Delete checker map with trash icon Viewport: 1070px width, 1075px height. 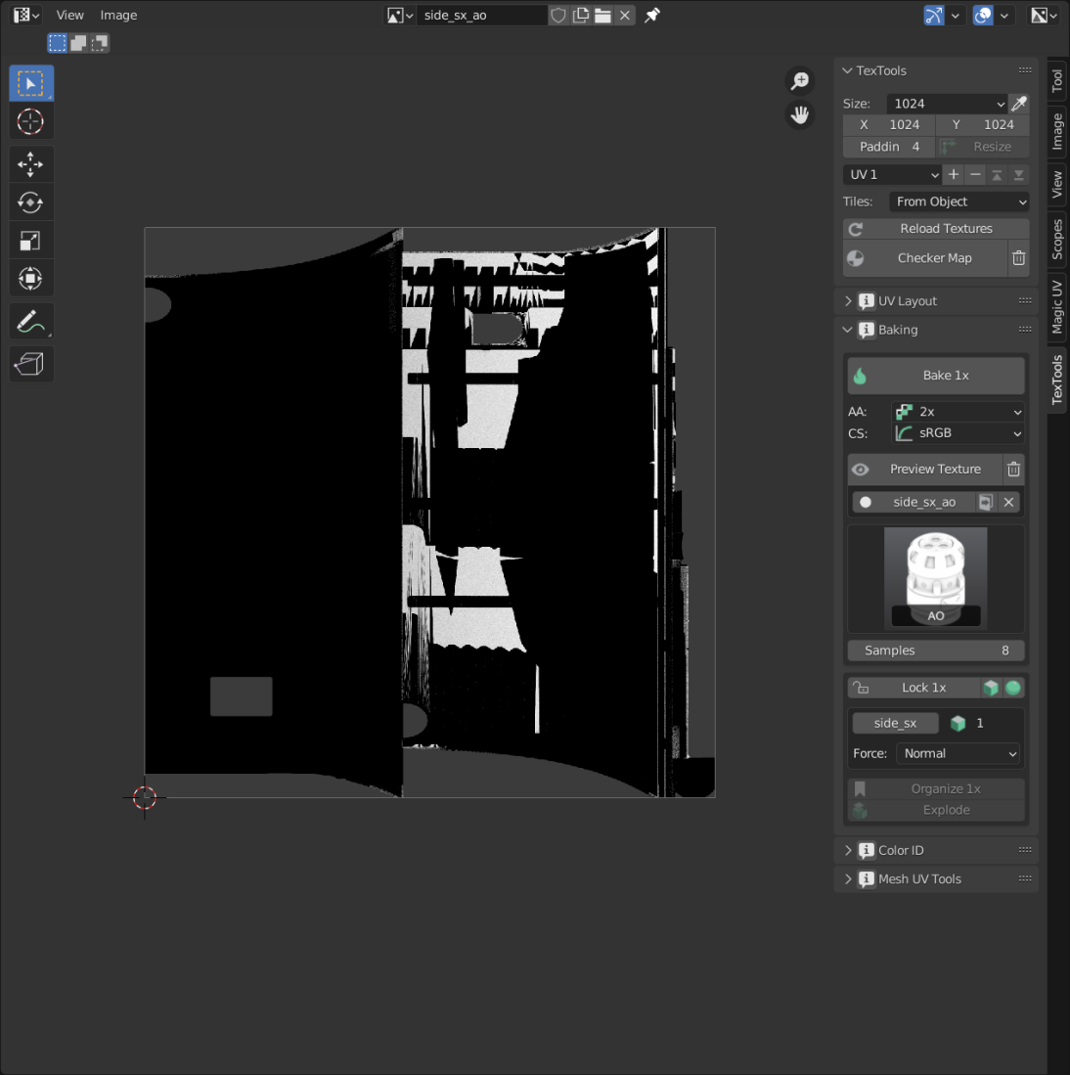1018,258
